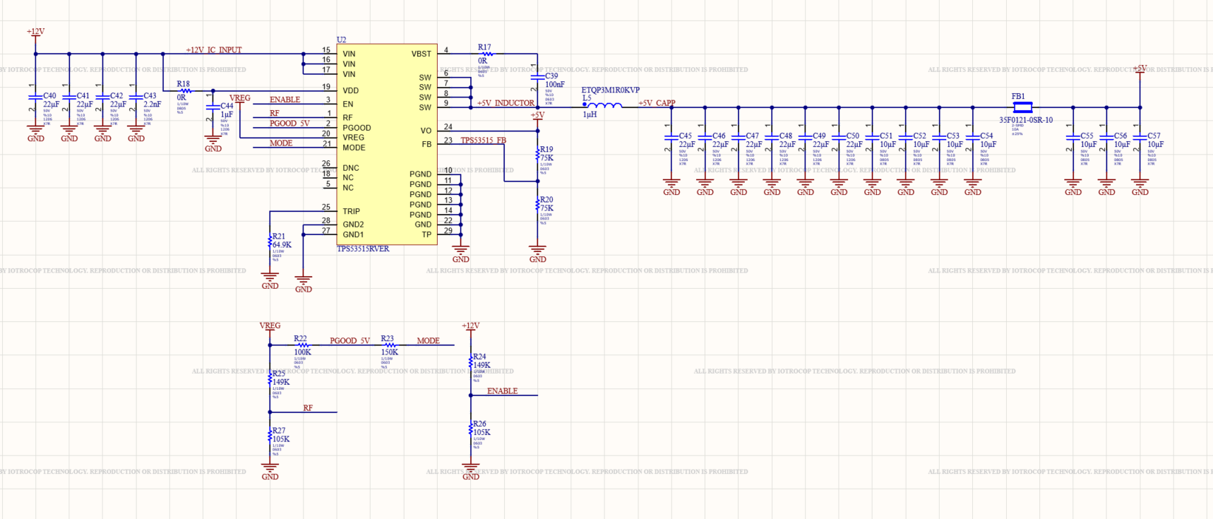Click the R21 64.9K resistor
The image size is (1213, 519).
pos(270,242)
